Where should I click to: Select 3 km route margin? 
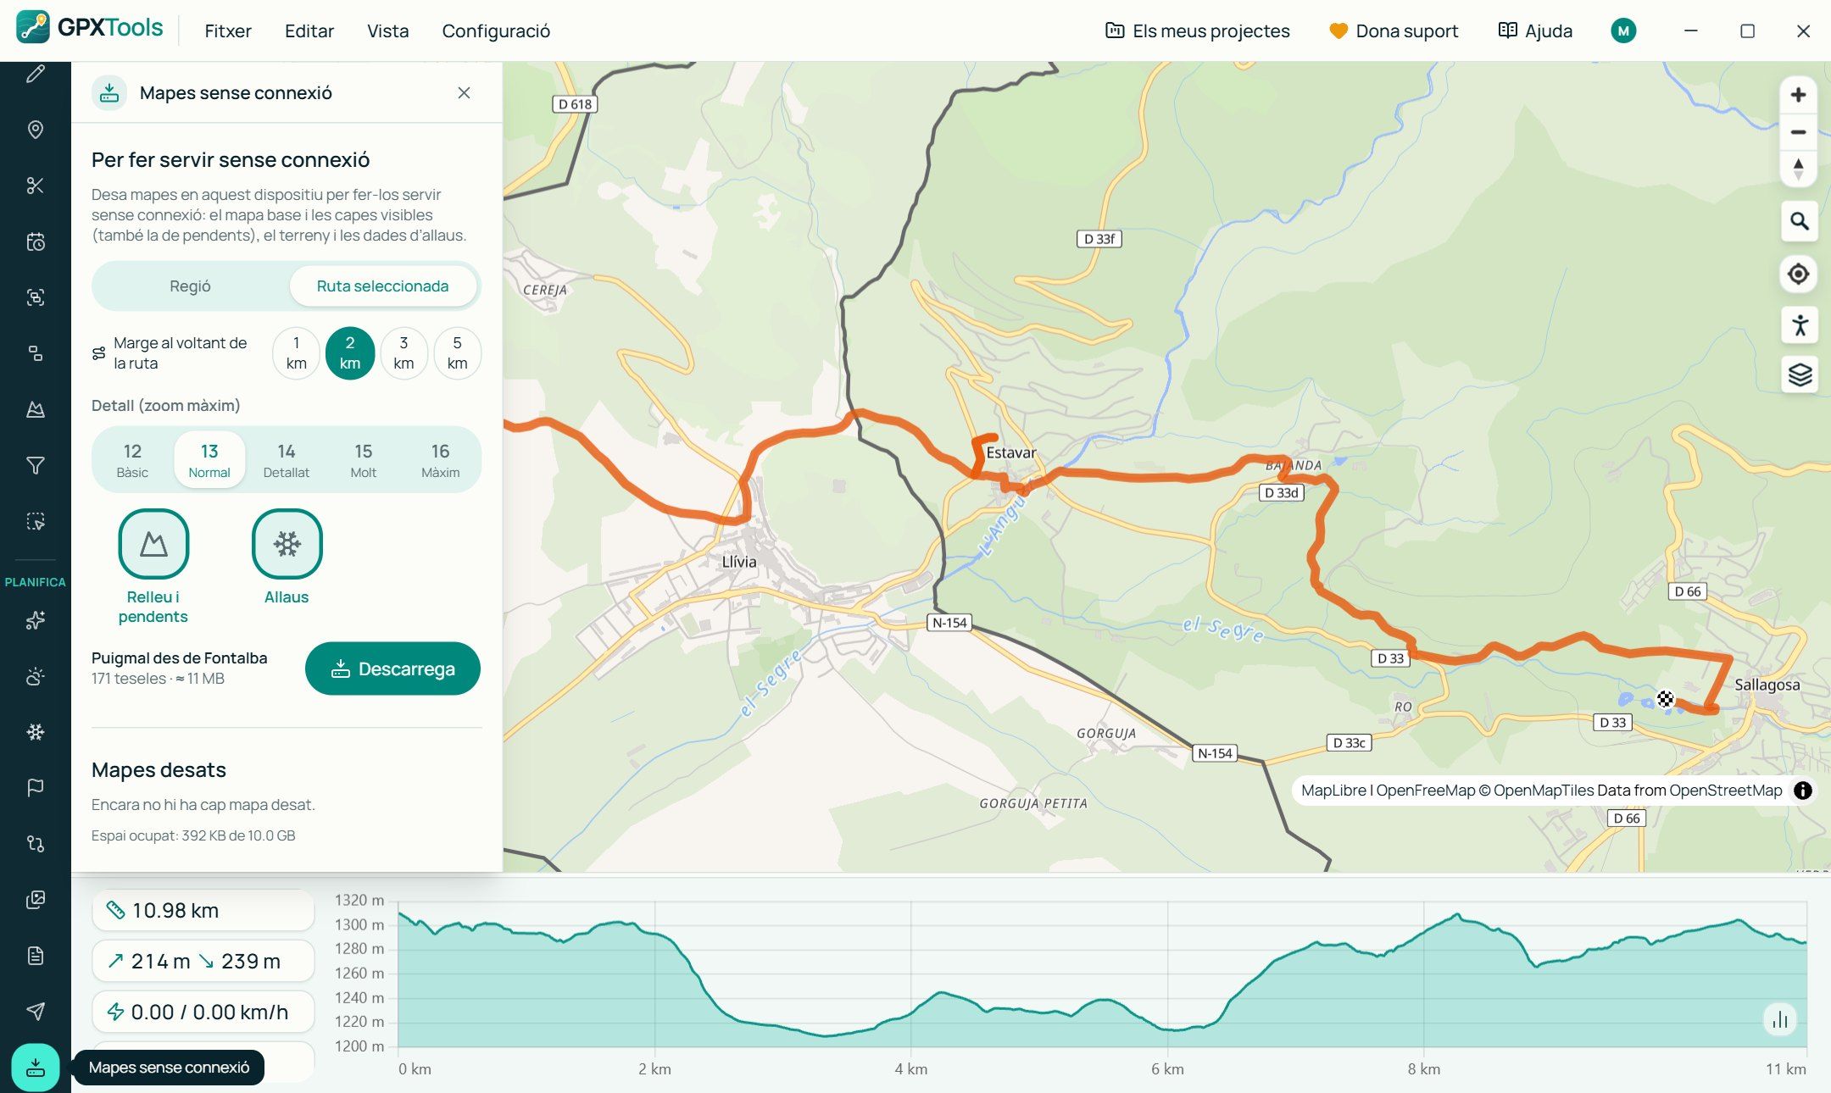403,352
